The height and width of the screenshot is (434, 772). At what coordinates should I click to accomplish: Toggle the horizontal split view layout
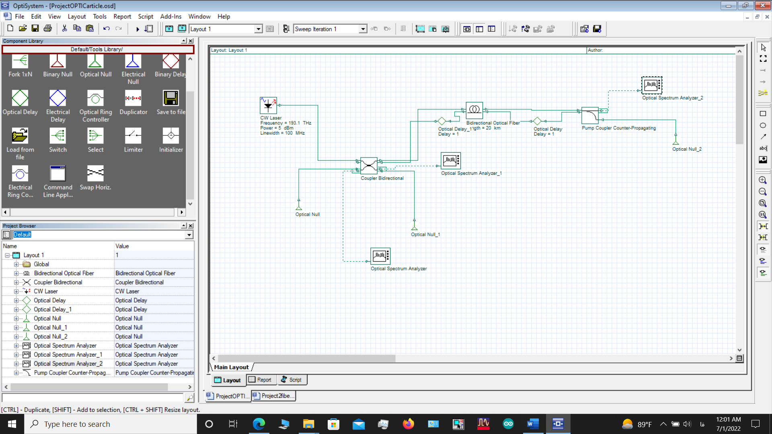[x=491, y=29]
